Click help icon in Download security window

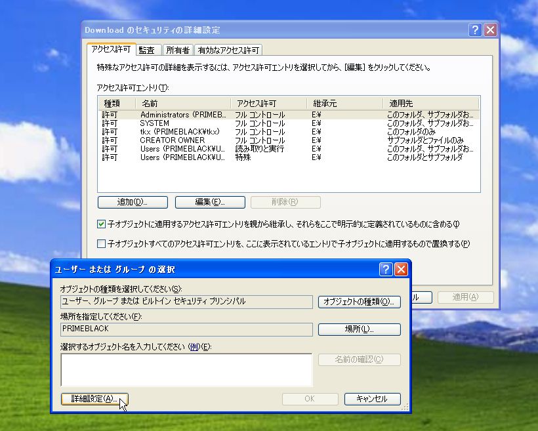coord(475,30)
